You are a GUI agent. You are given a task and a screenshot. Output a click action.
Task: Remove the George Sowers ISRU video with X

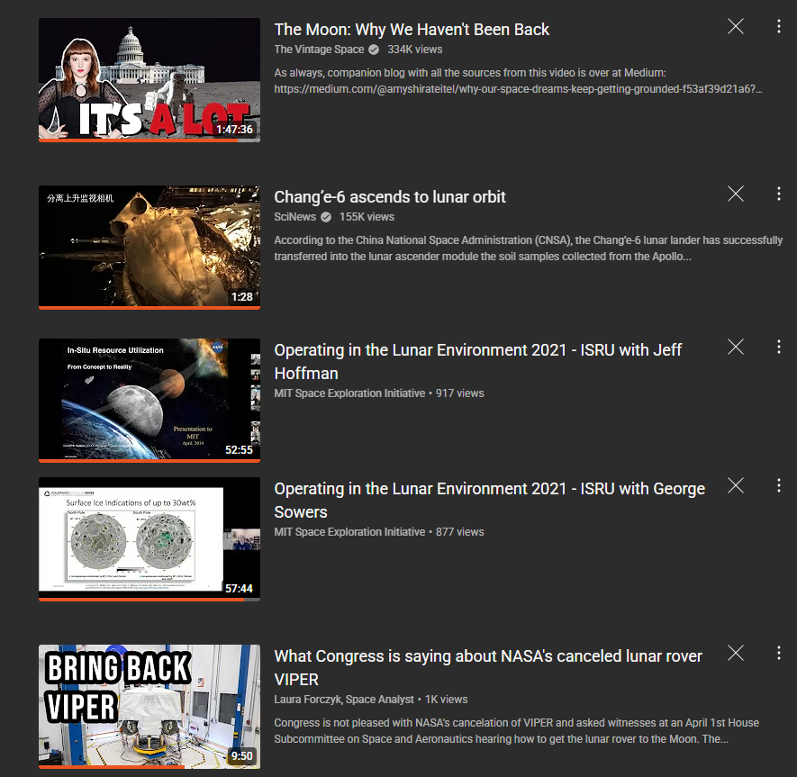click(x=736, y=486)
